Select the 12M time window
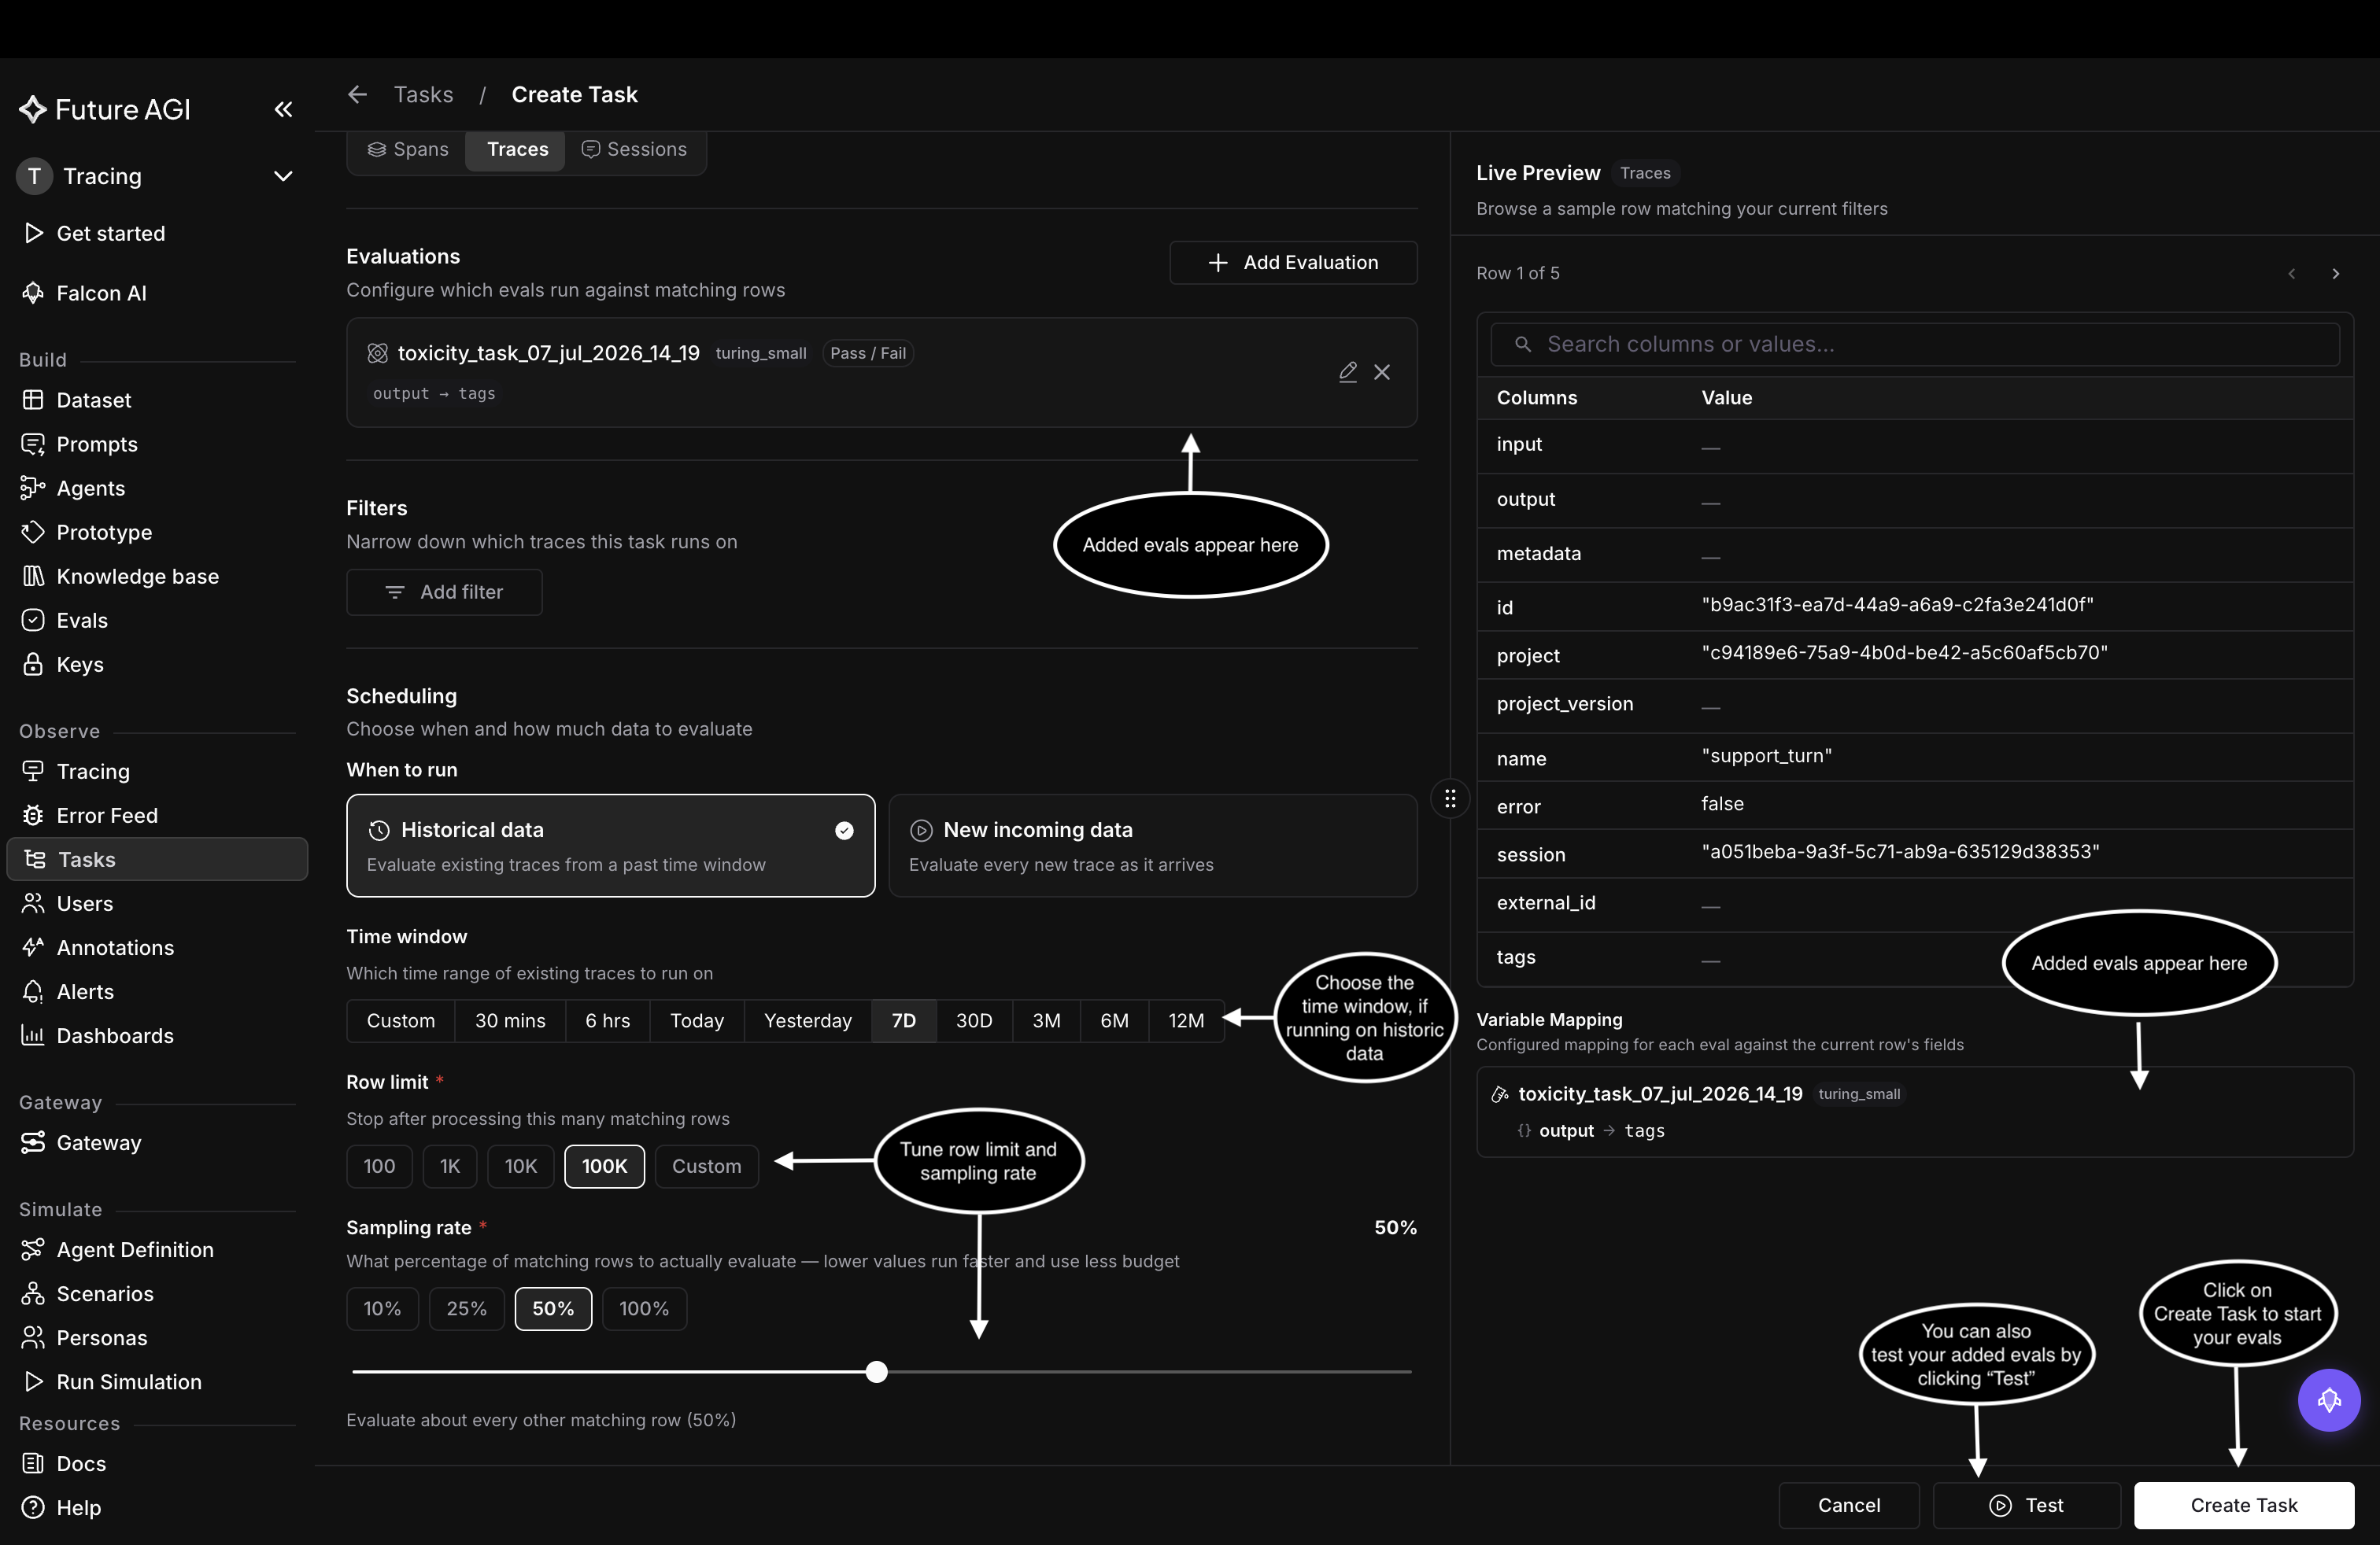This screenshot has height=1545, width=2380. [x=1186, y=1020]
